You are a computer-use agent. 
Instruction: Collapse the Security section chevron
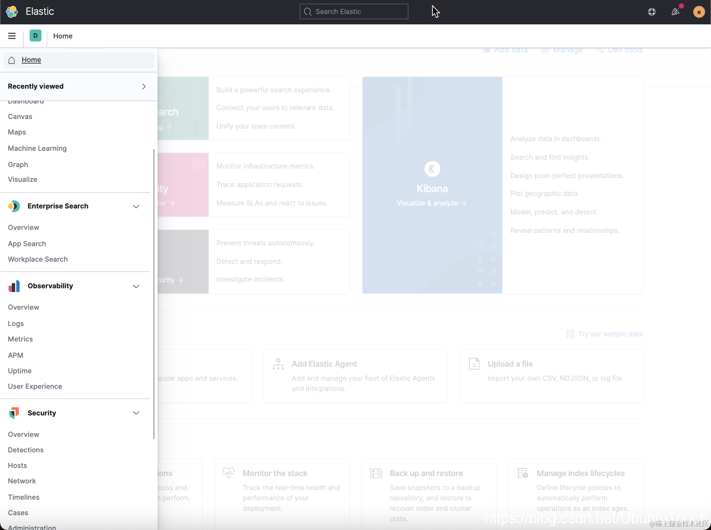136,413
